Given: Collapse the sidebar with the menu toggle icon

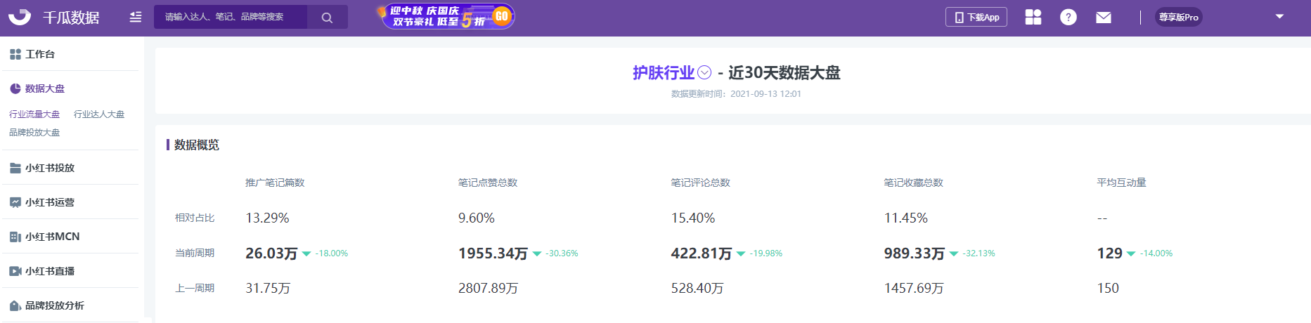Looking at the screenshot, I should pos(136,17).
